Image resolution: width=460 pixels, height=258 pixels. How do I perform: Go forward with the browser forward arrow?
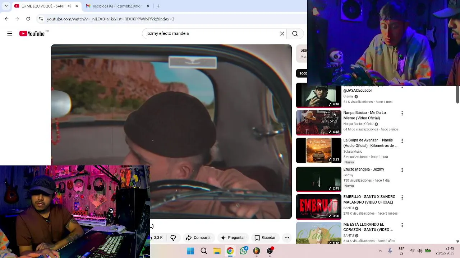[x=17, y=19]
